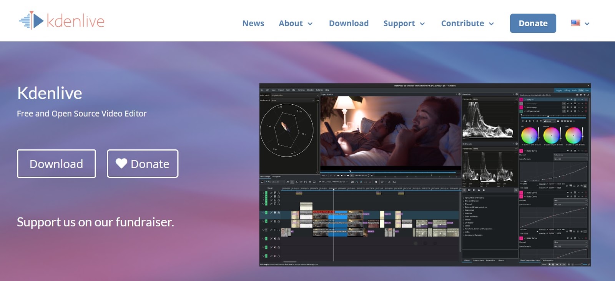Click the "Support us on our fundraiser." text
This screenshot has width=615, height=281.
tap(95, 222)
